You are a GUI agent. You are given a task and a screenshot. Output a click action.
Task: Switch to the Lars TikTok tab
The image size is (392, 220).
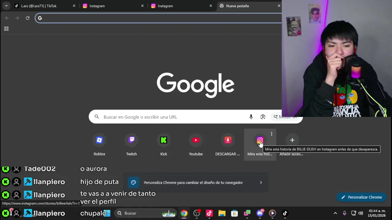click(x=45, y=6)
